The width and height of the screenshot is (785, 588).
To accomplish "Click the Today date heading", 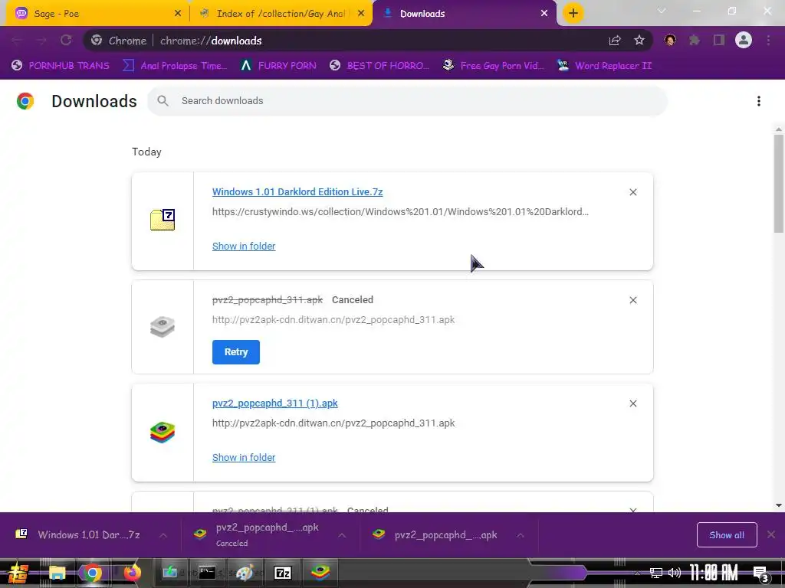I will point(146,152).
